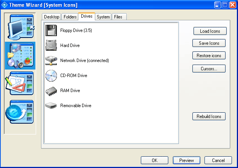Viewport: 238px width, 168px height.
Task: Select the RAM chip icon image
Action: (x=51, y=91)
